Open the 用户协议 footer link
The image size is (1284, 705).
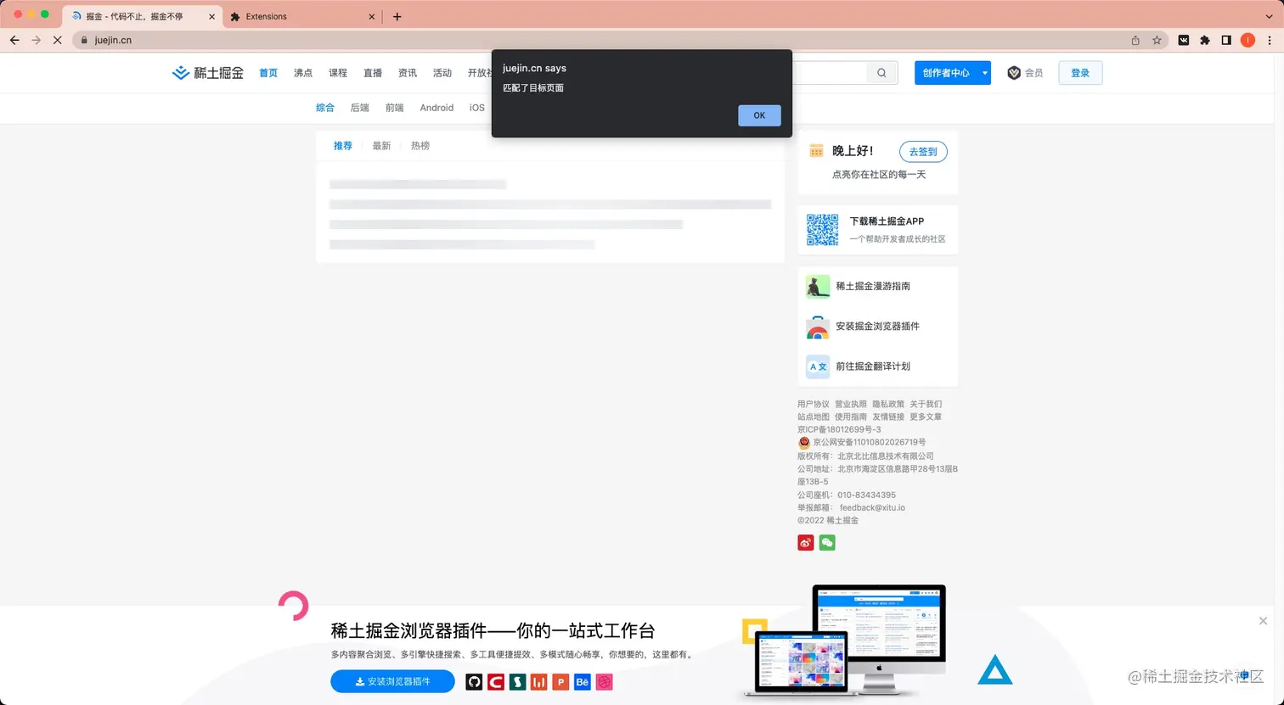pos(814,405)
